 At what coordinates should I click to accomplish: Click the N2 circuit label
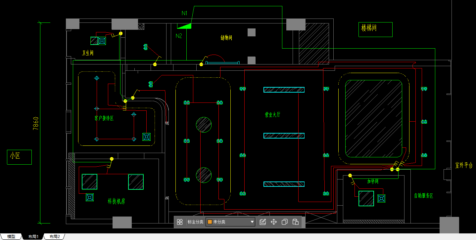click(x=179, y=36)
